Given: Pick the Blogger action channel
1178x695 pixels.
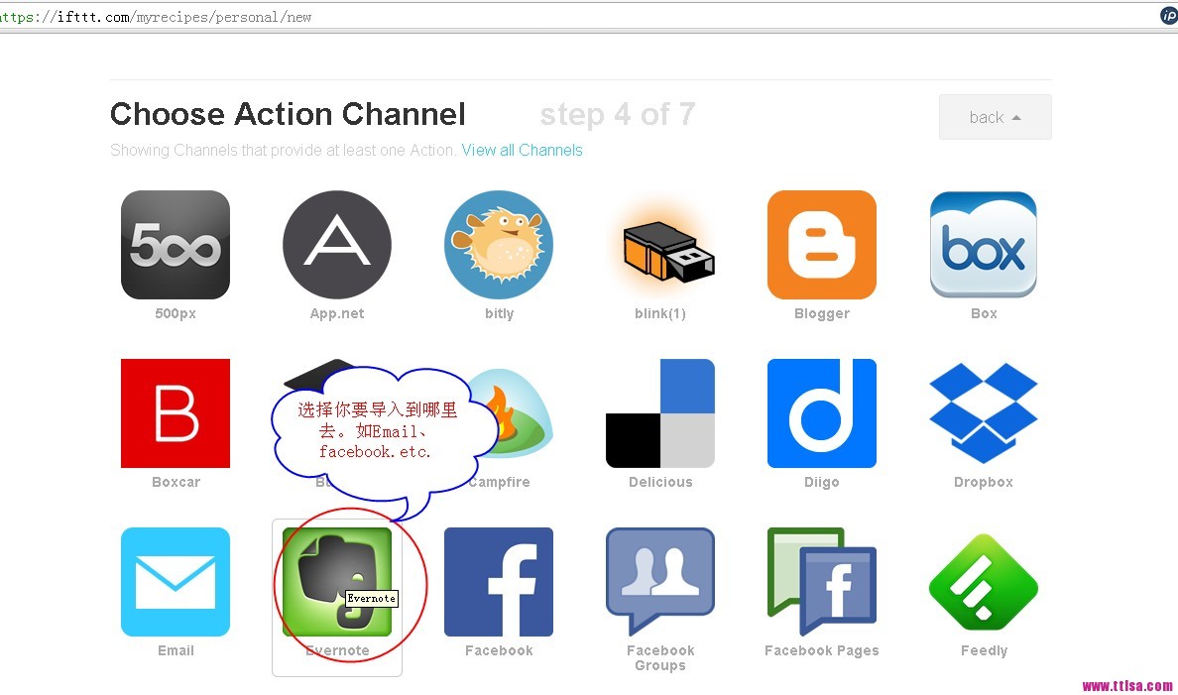Looking at the screenshot, I should tap(821, 245).
